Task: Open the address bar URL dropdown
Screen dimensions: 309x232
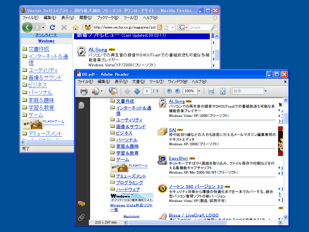Action: [173, 27]
